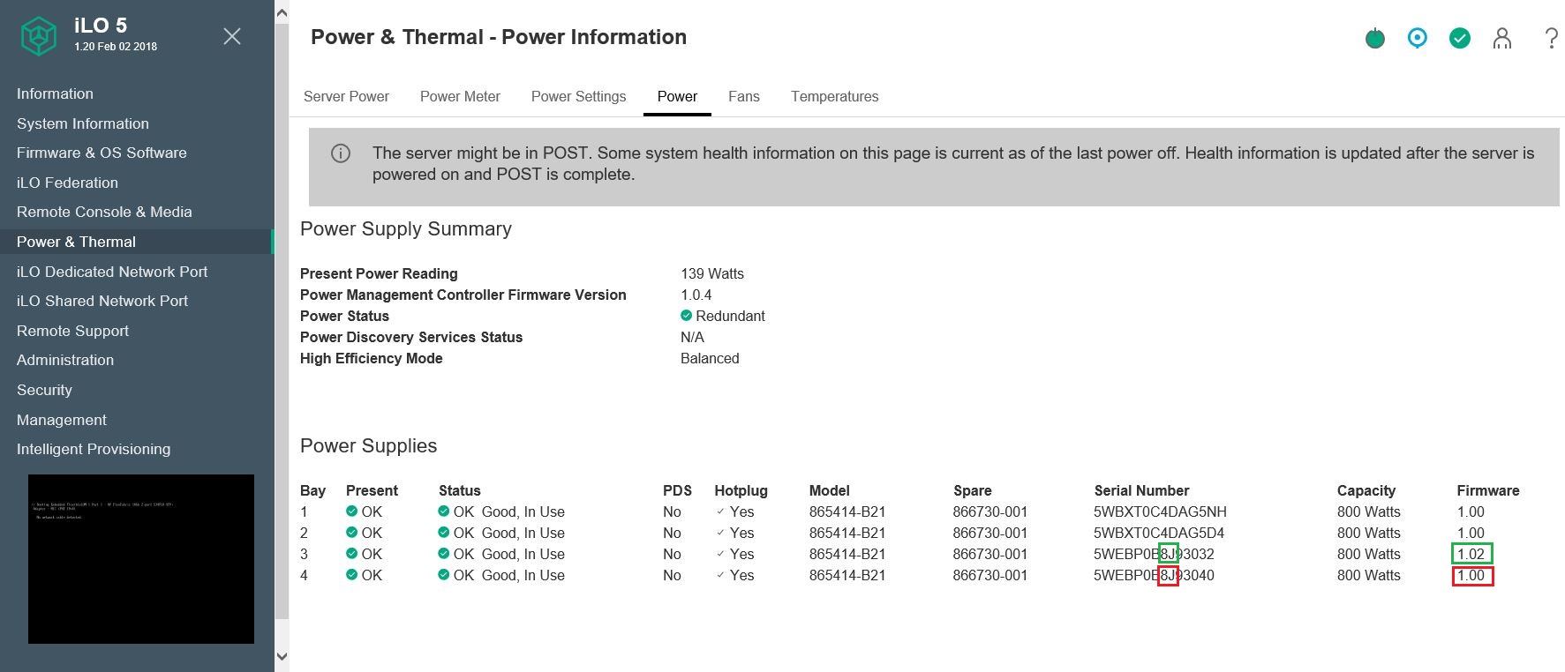The height and width of the screenshot is (672, 1565).
Task: Click the sidebar scrollbar down arrow
Action: (282, 656)
